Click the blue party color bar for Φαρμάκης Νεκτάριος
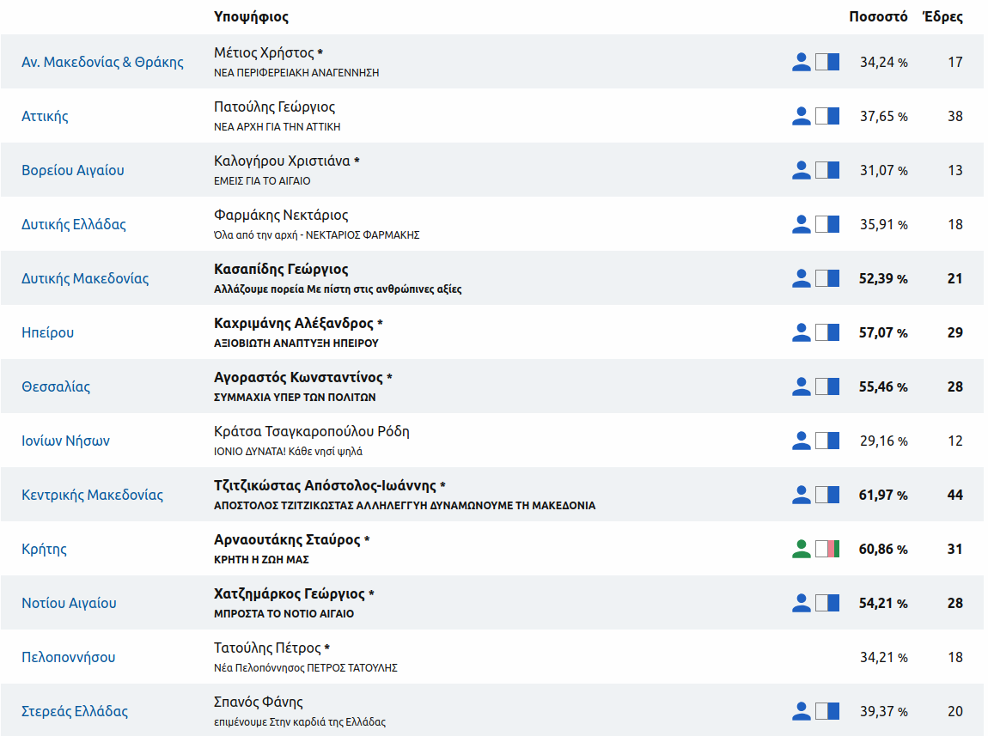This screenshot has height=736, width=988. [x=827, y=224]
